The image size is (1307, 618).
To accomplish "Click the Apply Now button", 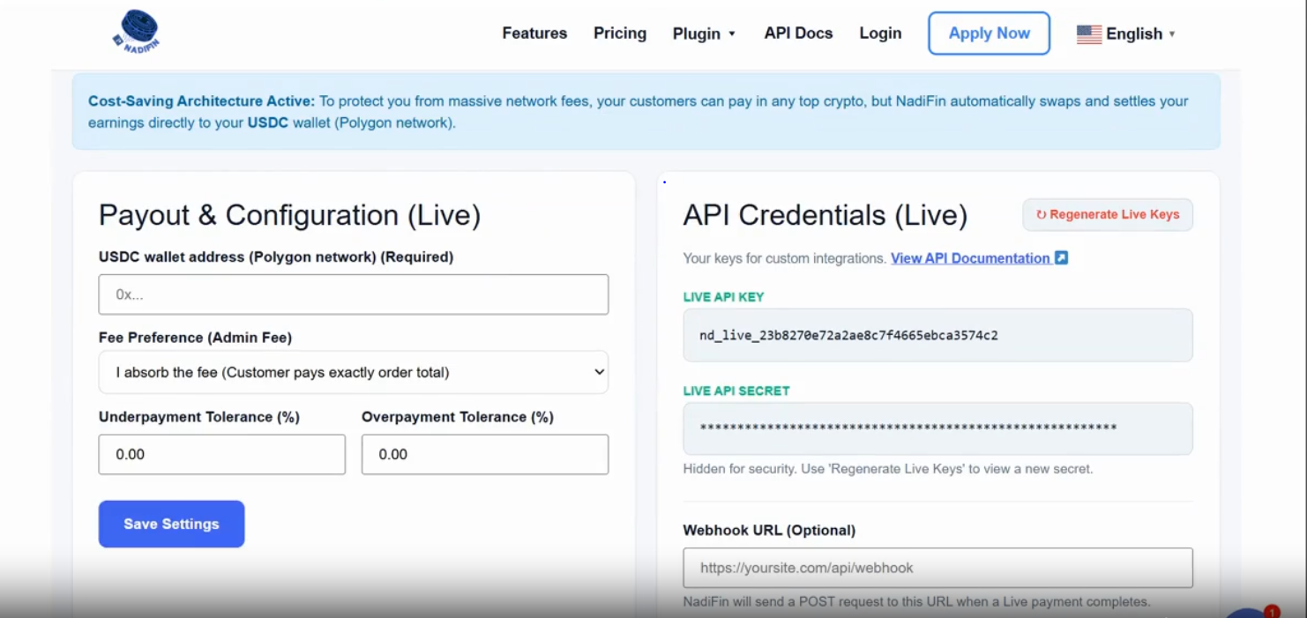I will click(x=989, y=34).
